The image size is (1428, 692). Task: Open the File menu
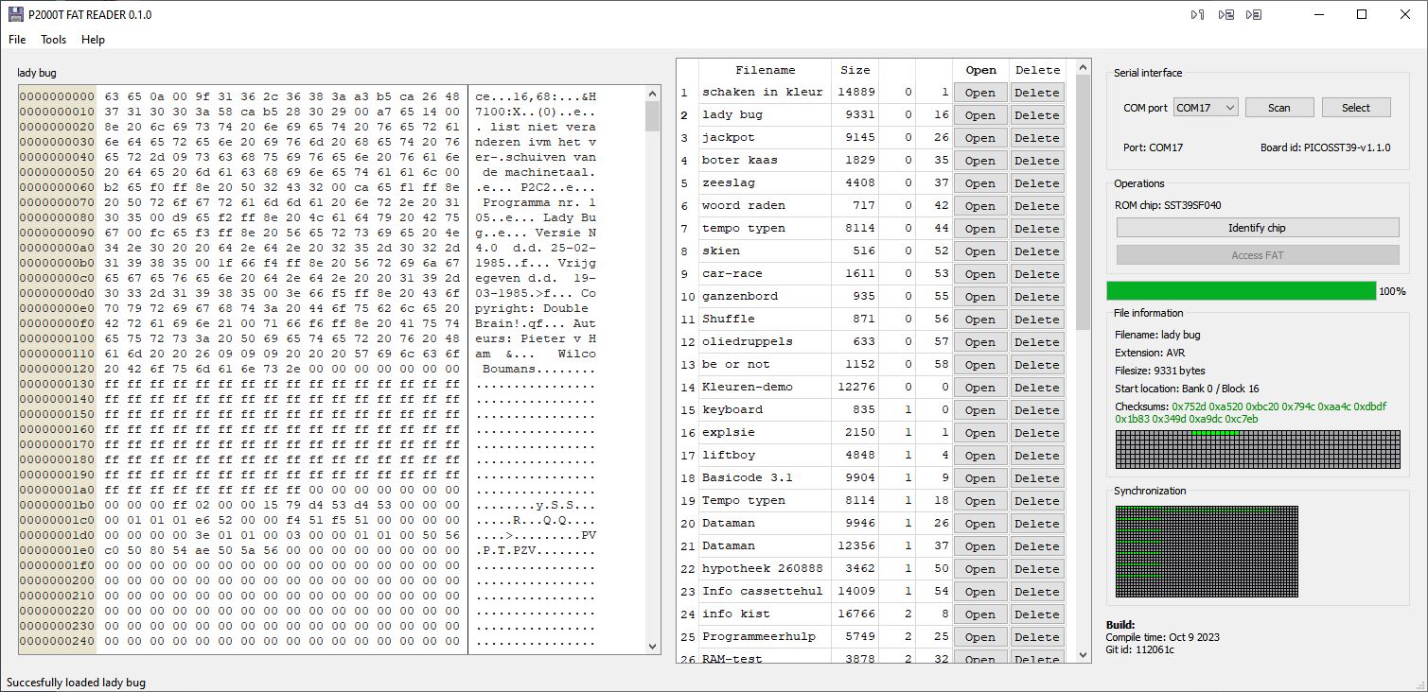(17, 40)
